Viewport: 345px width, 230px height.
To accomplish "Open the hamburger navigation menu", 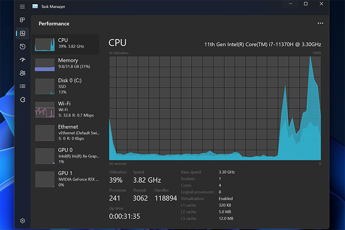I will tap(22, 6).
